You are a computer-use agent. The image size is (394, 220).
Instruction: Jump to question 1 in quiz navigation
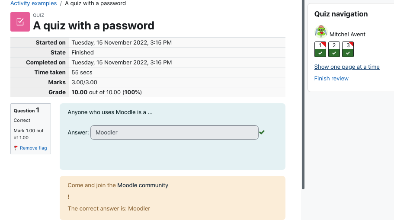pos(320,49)
